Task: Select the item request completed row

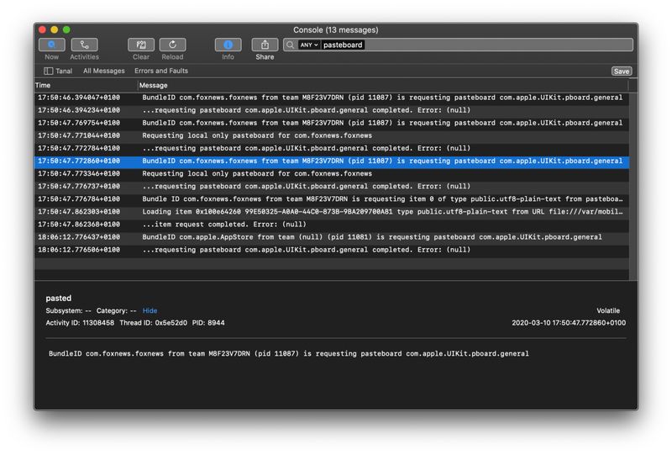Action: pos(336,225)
